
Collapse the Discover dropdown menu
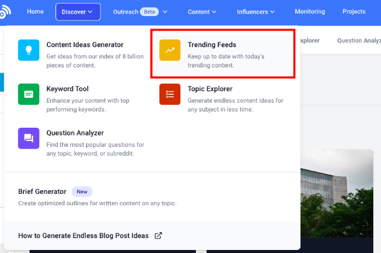[x=78, y=12]
